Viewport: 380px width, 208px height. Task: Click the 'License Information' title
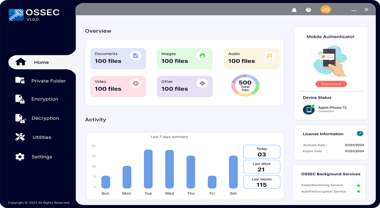[323, 134]
